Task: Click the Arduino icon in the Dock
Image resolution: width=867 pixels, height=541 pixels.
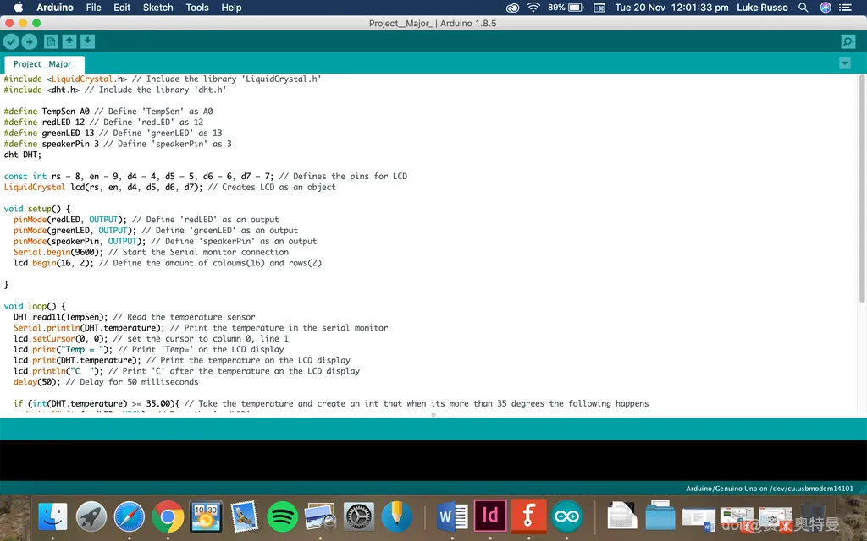Action: [x=566, y=516]
